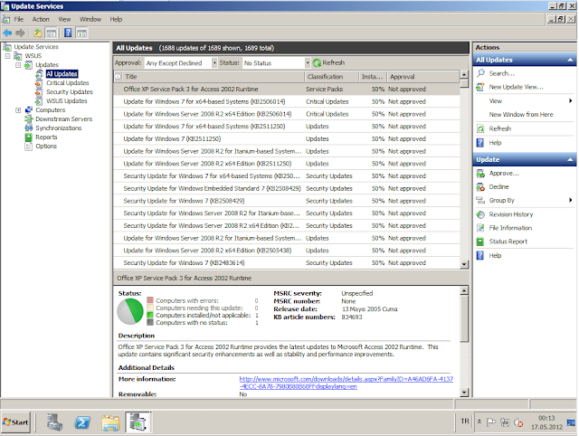Open Revision History action
Screen dimensions: 579x436
[510, 214]
